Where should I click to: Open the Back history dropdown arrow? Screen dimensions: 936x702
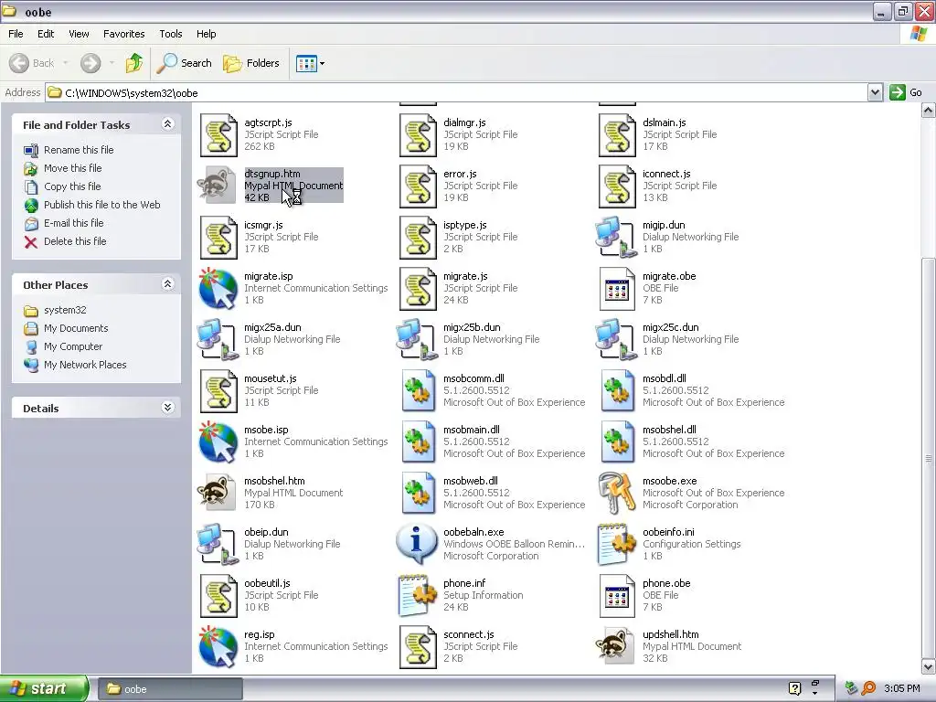click(66, 63)
